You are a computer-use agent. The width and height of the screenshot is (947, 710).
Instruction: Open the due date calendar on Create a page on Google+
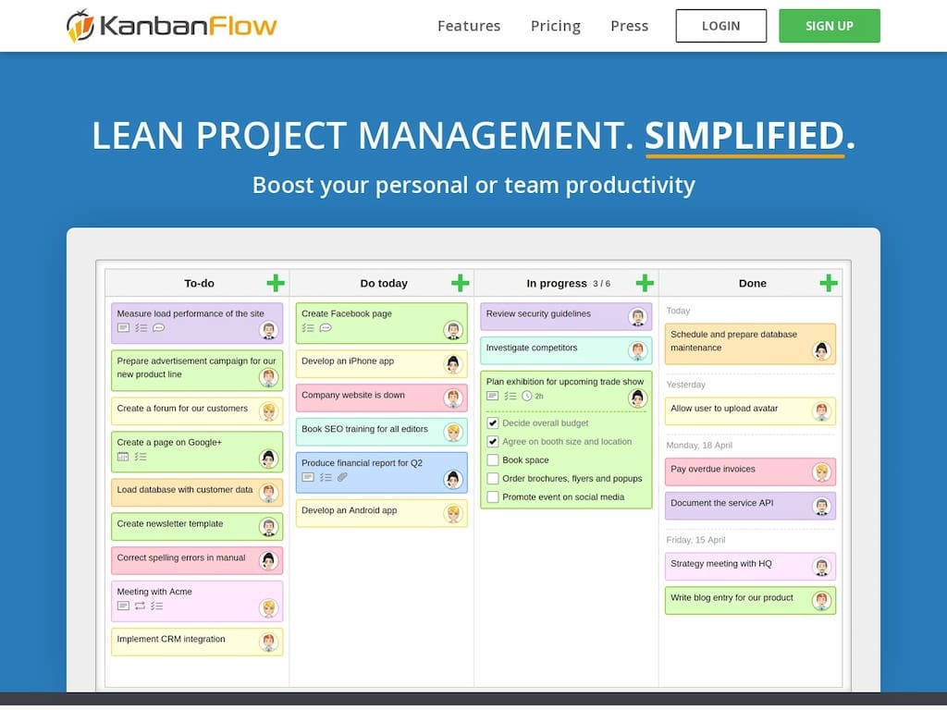coord(121,456)
